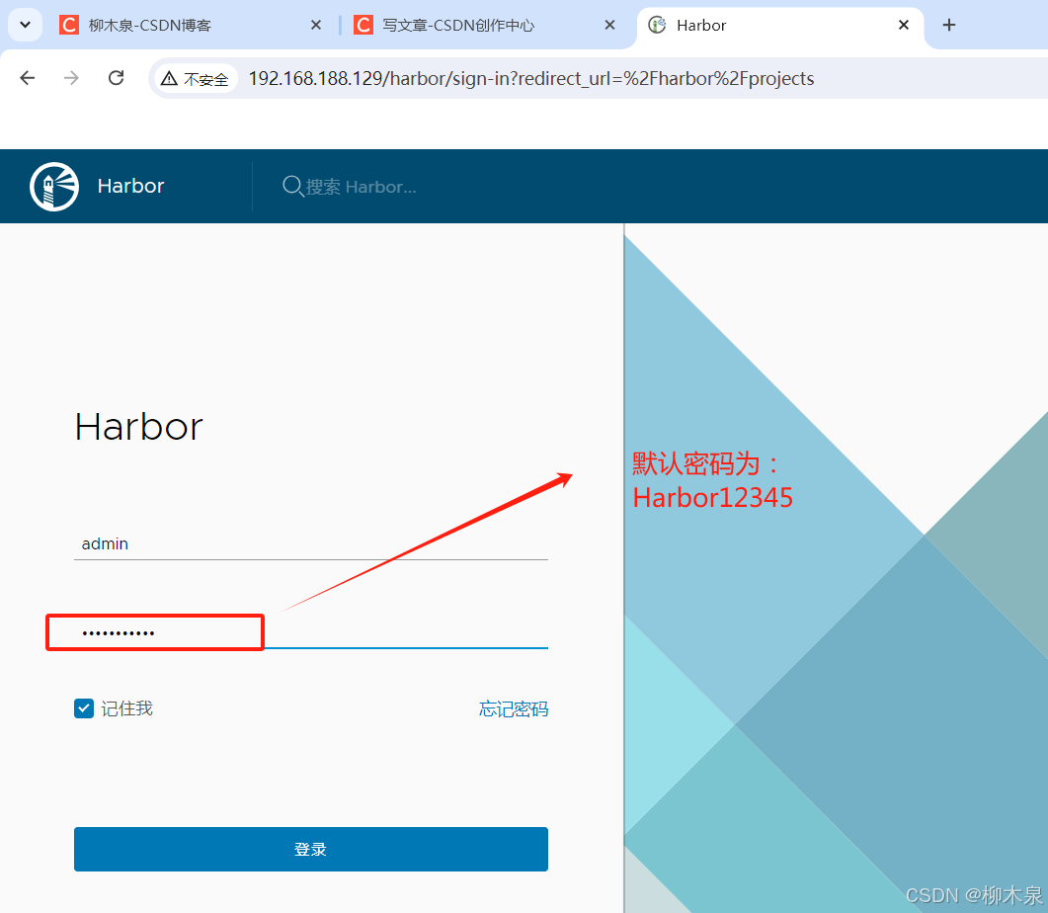
Task: Click the password input field
Action: point(311,632)
